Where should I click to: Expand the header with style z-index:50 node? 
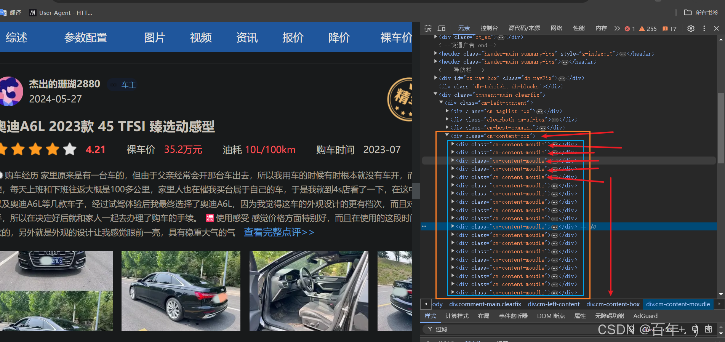tap(435, 54)
